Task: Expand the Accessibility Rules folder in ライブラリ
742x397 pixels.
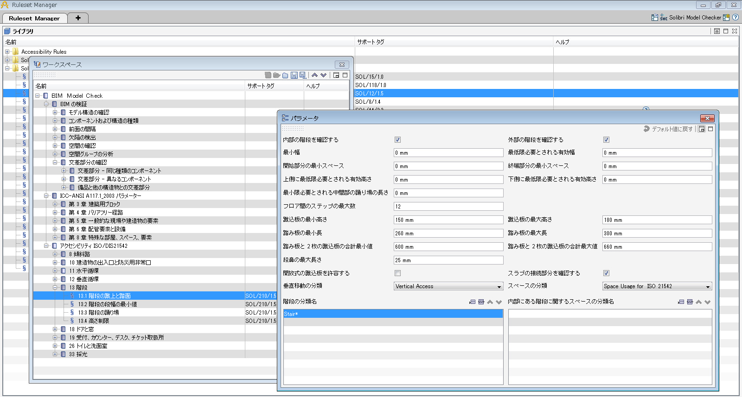Action: coord(7,52)
